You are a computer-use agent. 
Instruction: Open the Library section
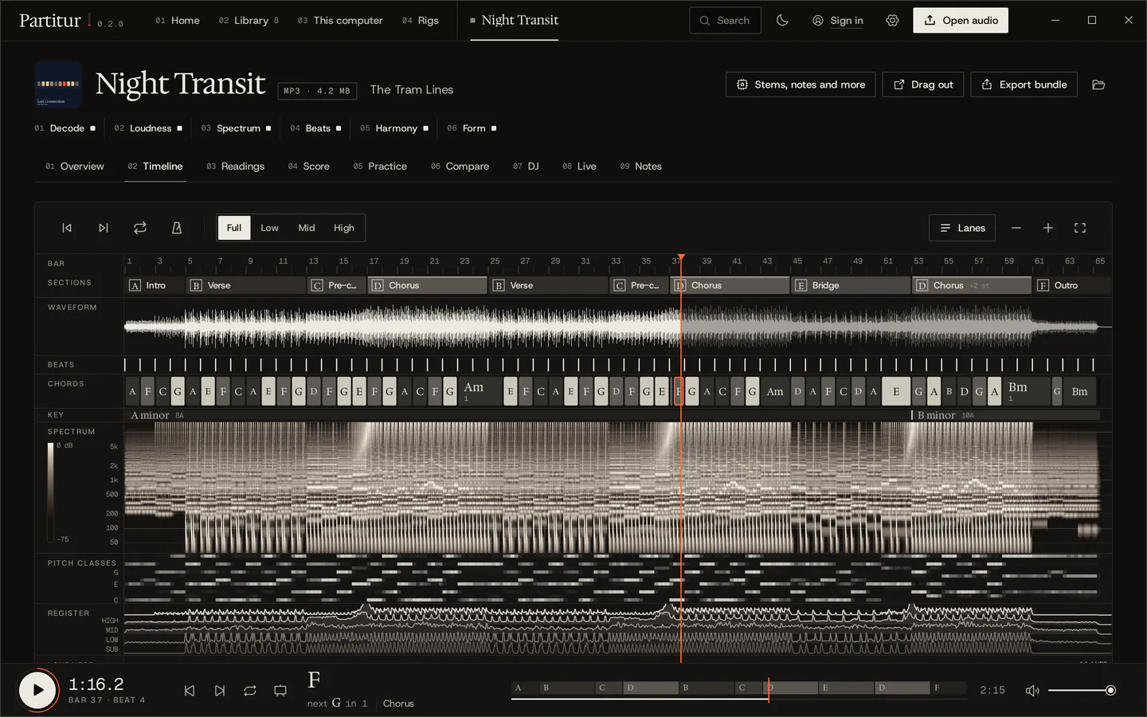coord(249,21)
